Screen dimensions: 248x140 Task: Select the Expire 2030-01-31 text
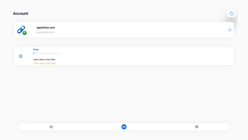(x=45, y=32)
